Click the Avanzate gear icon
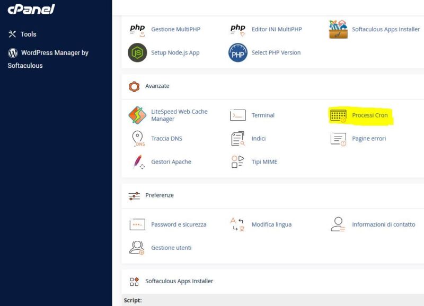424x306 pixels. (x=134, y=87)
